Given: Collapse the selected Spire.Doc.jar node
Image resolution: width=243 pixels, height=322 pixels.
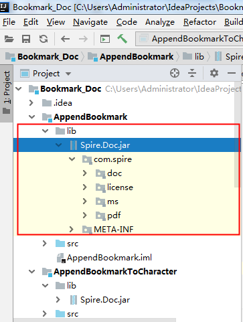Looking at the screenshot, I should (x=59, y=145).
